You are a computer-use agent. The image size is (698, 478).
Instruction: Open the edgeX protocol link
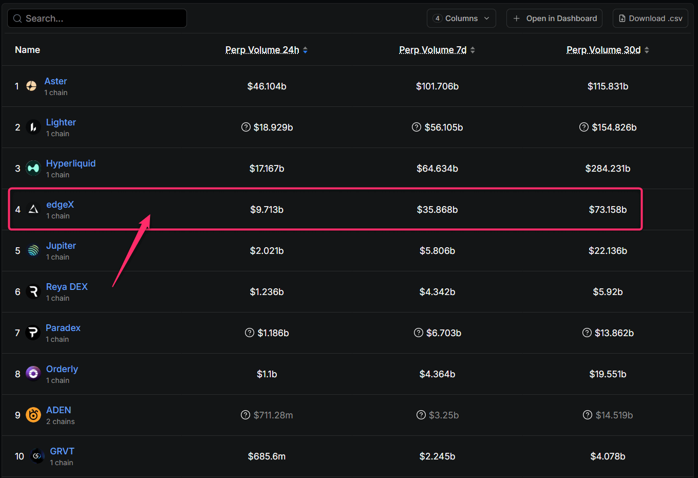60,205
